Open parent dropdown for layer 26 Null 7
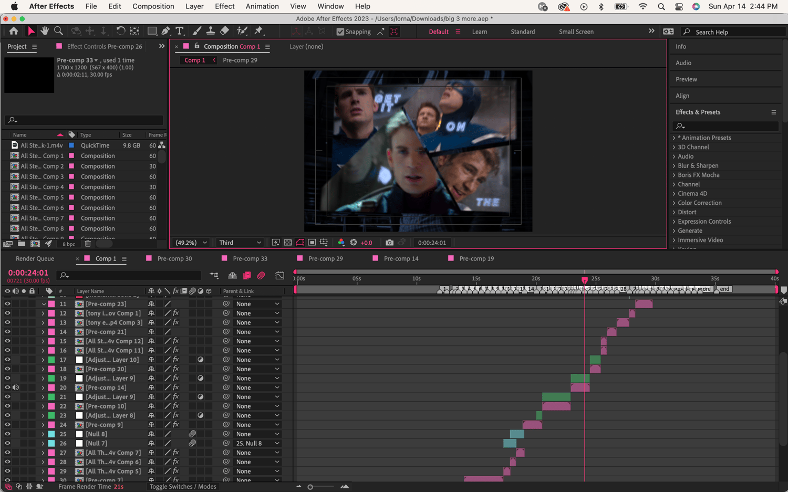The width and height of the screenshot is (788, 492). (257, 443)
